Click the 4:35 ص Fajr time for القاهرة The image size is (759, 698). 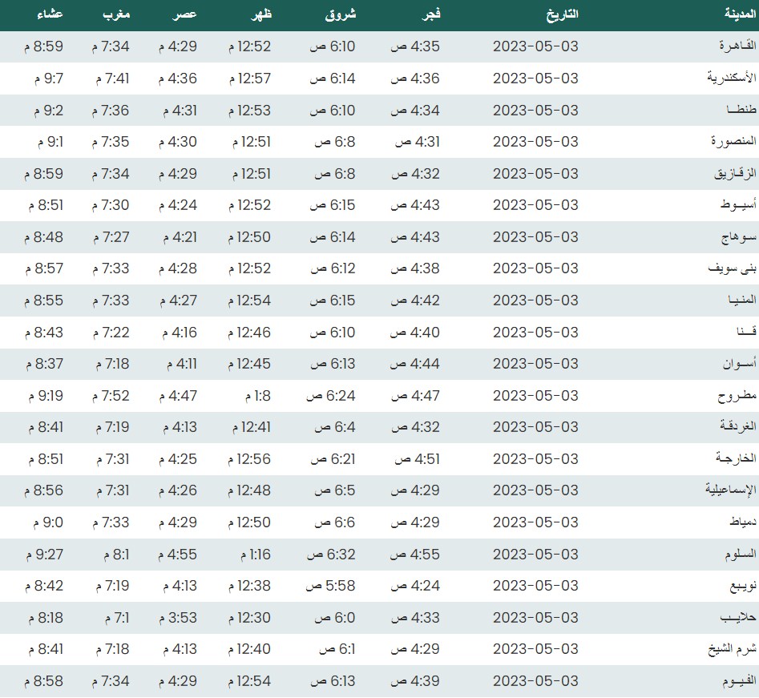click(414, 46)
